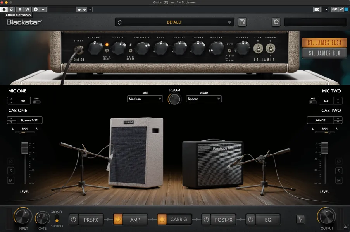The width and height of the screenshot is (350, 232).
Task: Open the PRE-FX section
Action: 91,220
